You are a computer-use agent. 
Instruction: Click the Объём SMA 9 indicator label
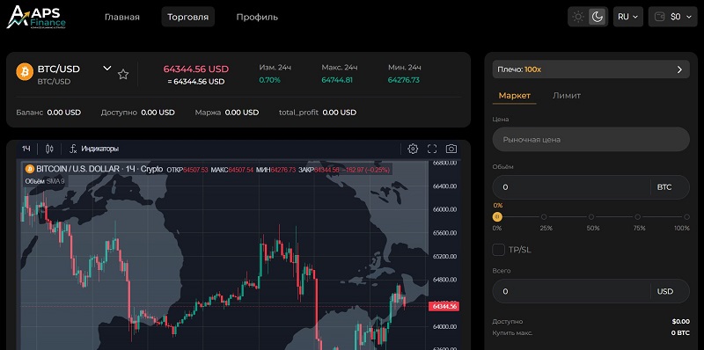pos(45,181)
